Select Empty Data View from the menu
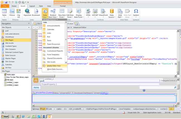The image size is (181, 119). click(x=54, y=66)
